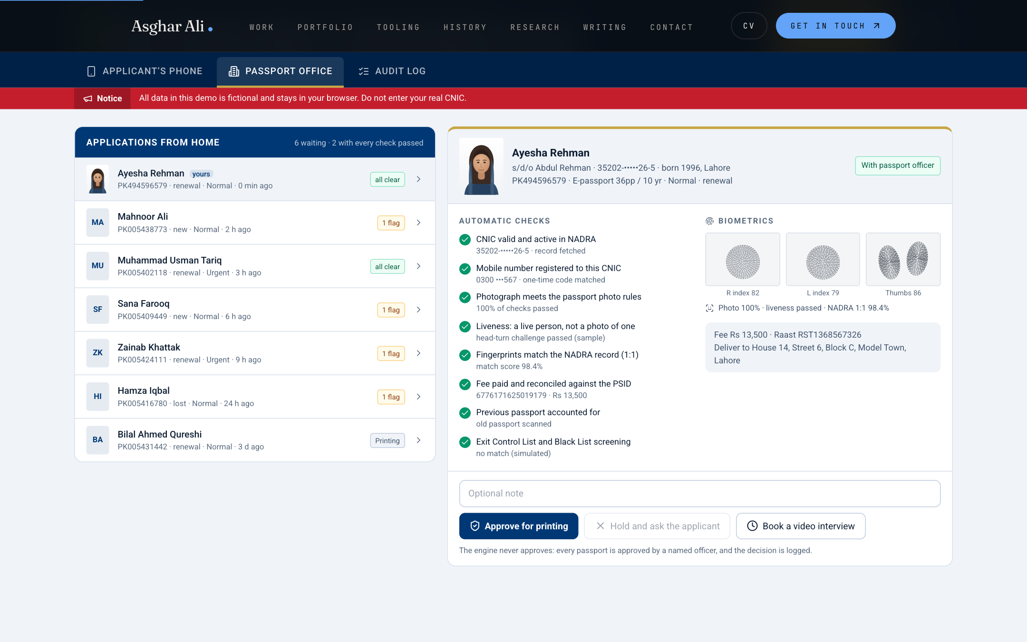Click Ayesha Rehman's list avatar photo

[x=97, y=179]
